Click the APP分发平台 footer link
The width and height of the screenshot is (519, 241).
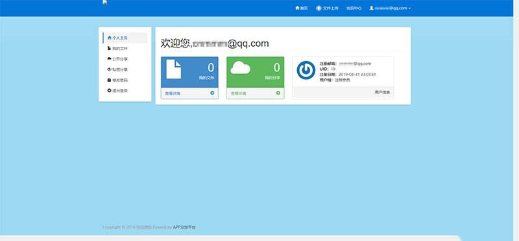coord(184,227)
